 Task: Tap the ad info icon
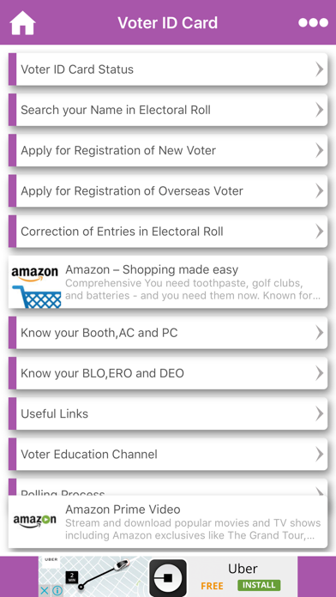tap(57, 590)
